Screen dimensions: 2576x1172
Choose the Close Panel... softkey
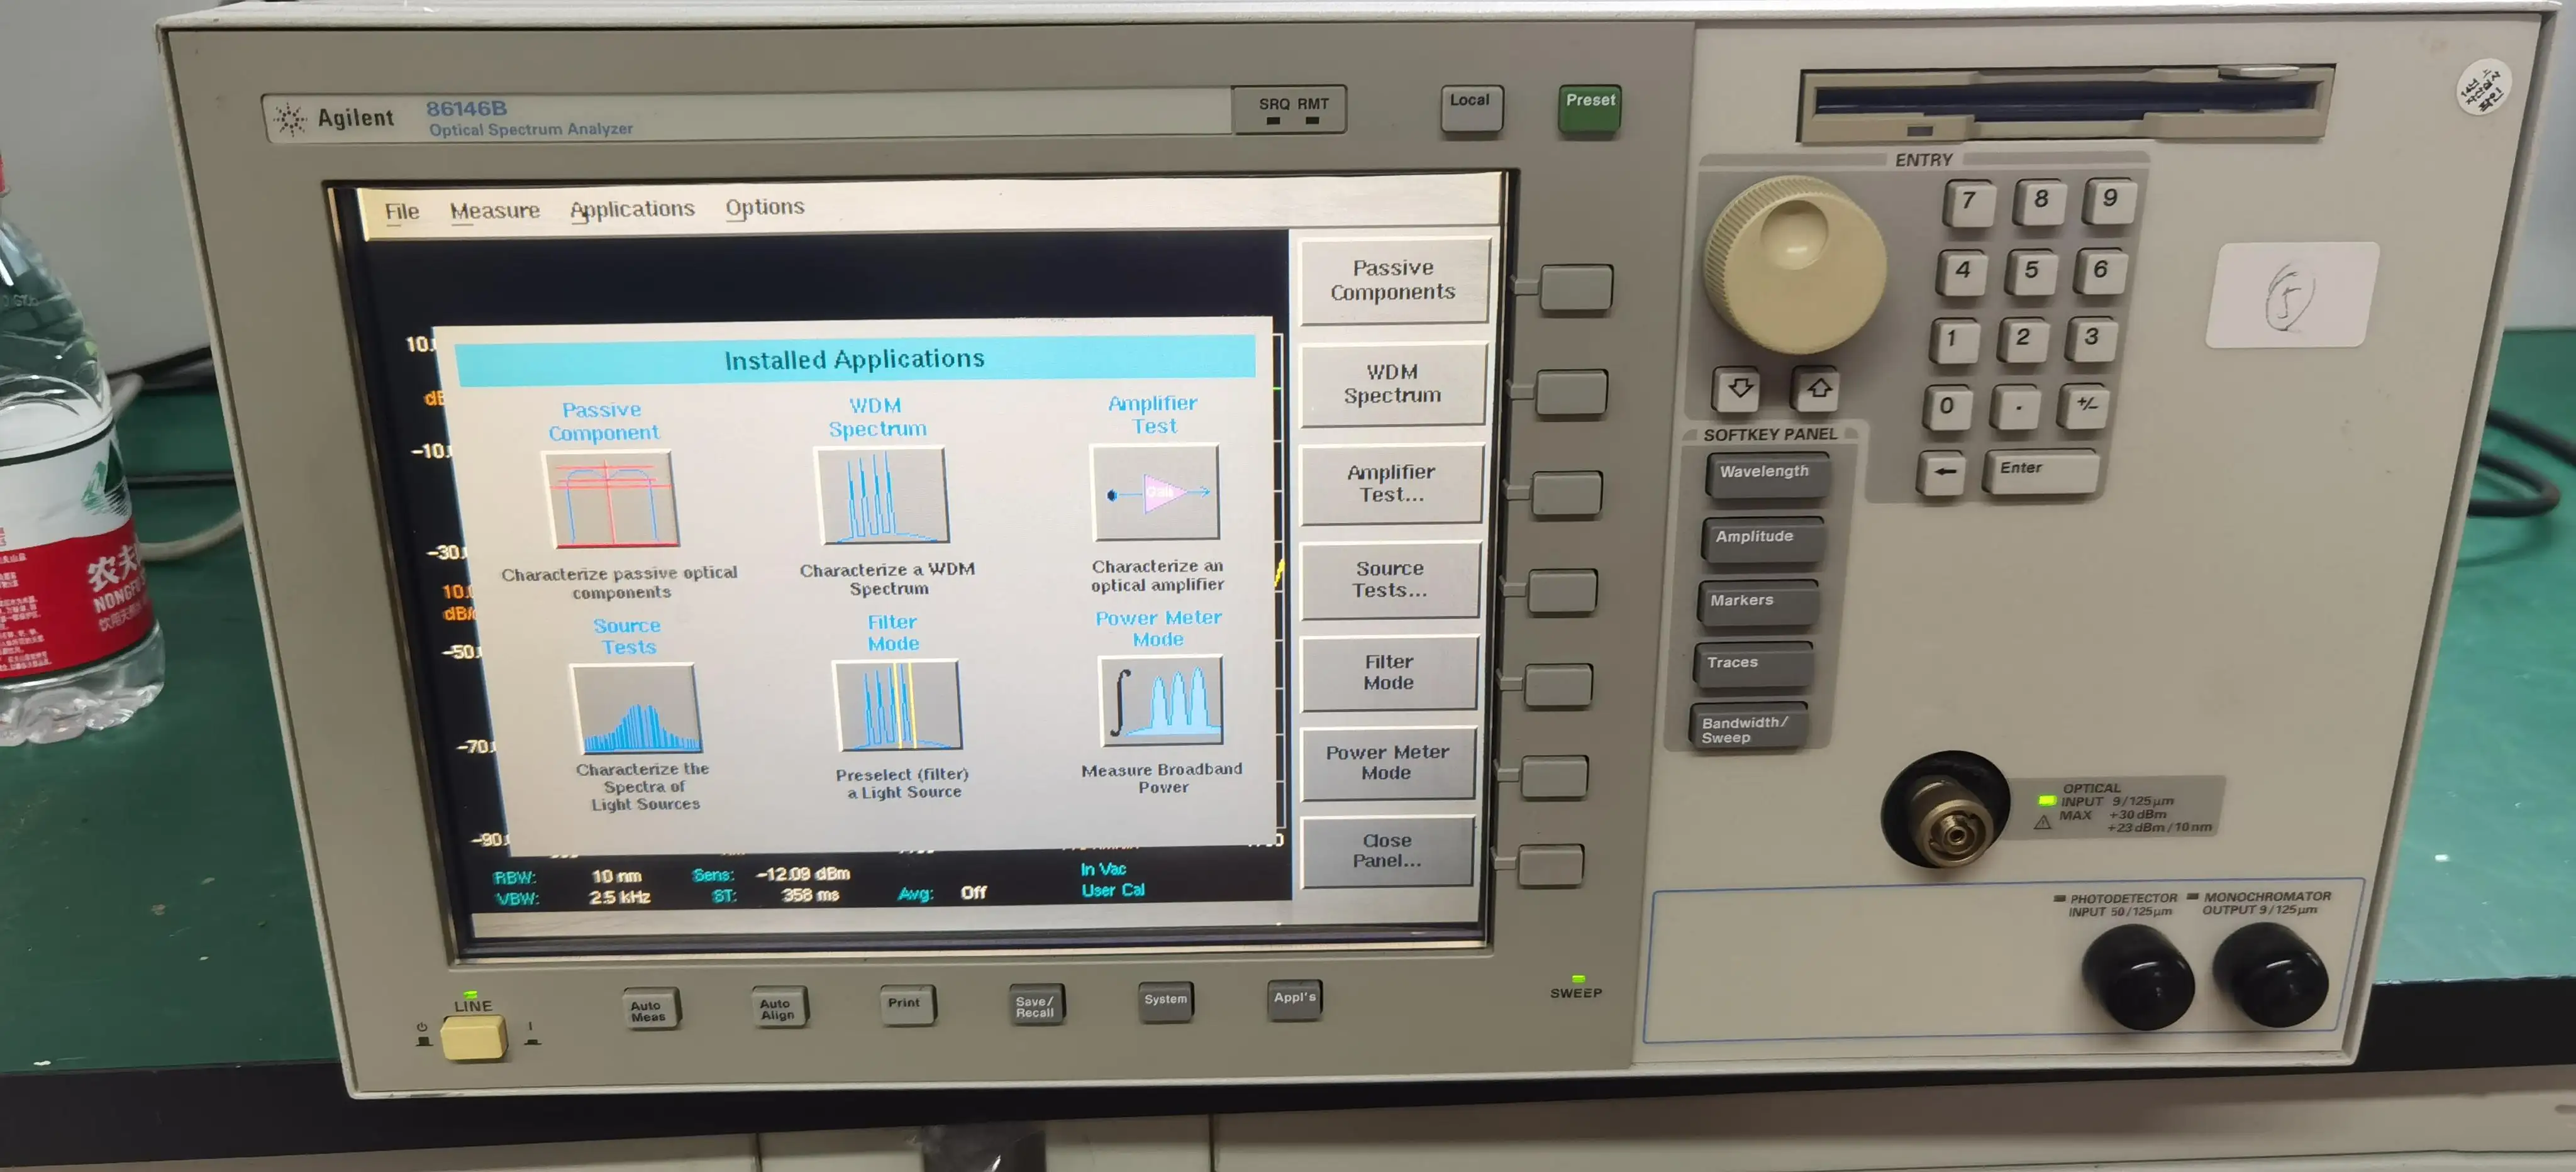point(1386,851)
